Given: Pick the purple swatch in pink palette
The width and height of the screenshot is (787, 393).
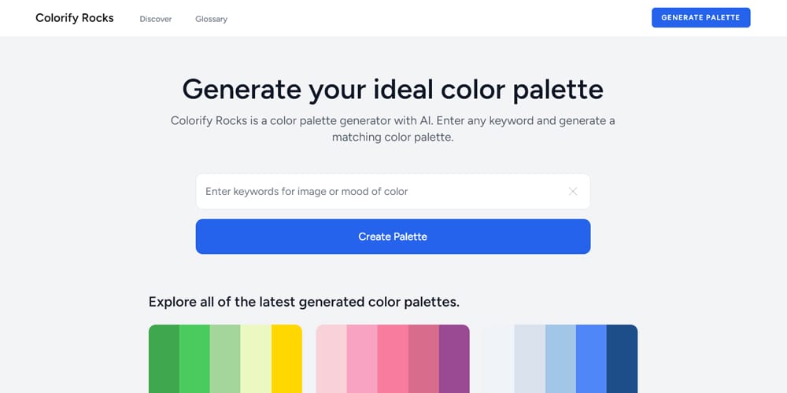Looking at the screenshot, I should tap(454, 359).
